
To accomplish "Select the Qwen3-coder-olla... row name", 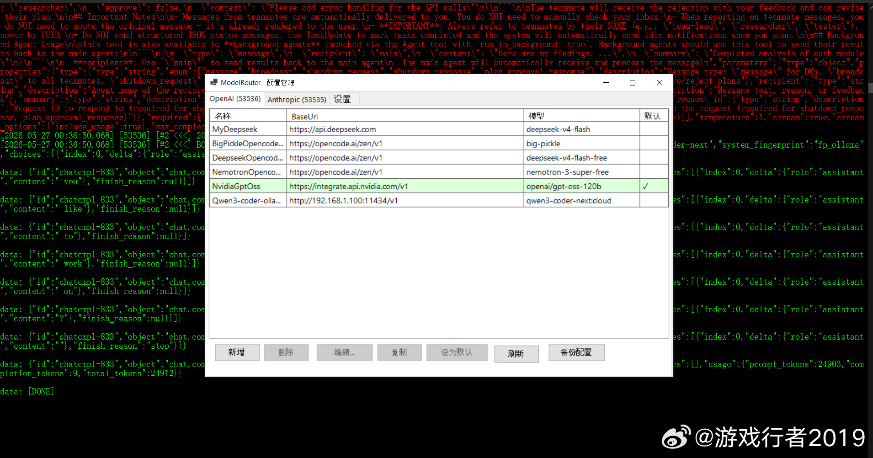I will pyautogui.click(x=248, y=200).
